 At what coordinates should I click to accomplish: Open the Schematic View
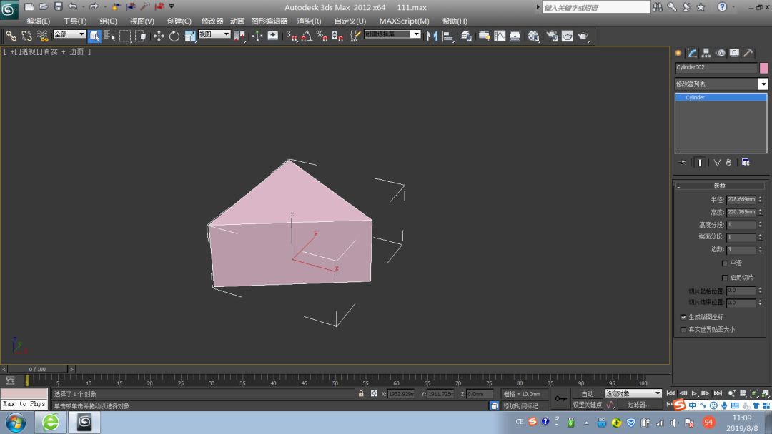[x=515, y=36]
